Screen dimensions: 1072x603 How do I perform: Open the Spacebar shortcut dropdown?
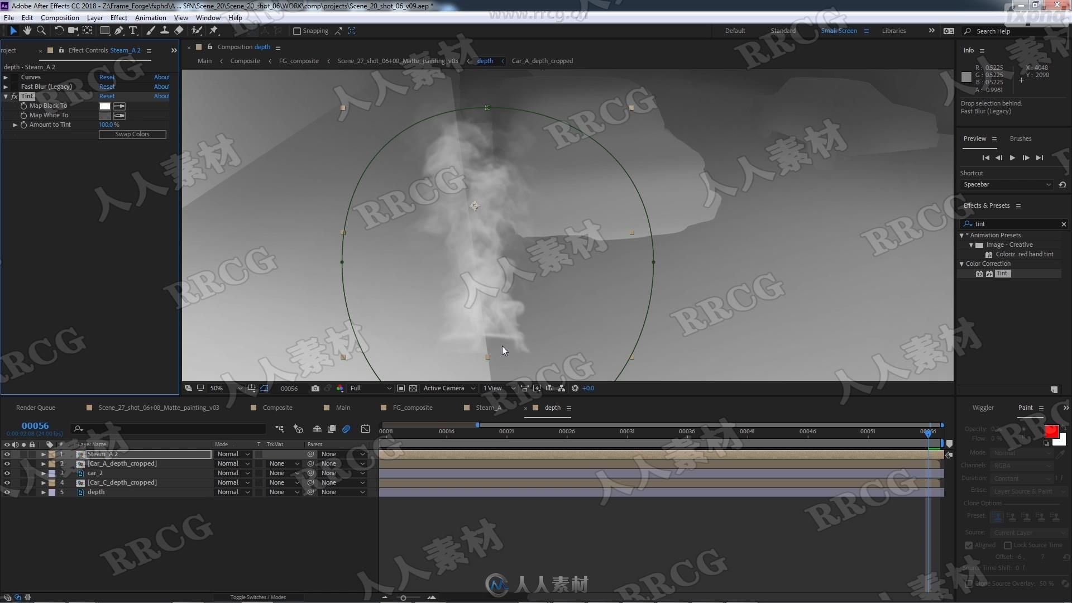click(x=1007, y=185)
